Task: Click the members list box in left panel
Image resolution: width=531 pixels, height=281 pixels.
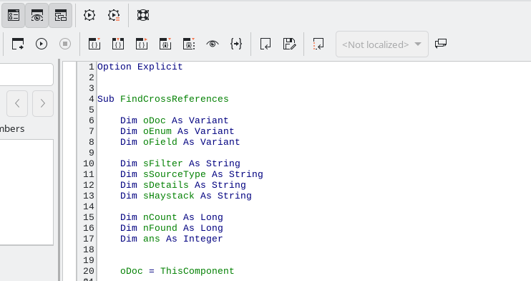Action: tap(26, 192)
